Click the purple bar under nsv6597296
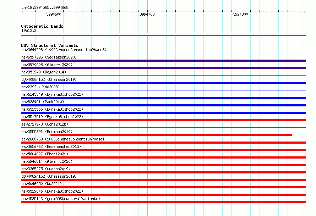Image resolution: width=316 pixels, height=216 pixels. tap(163, 61)
